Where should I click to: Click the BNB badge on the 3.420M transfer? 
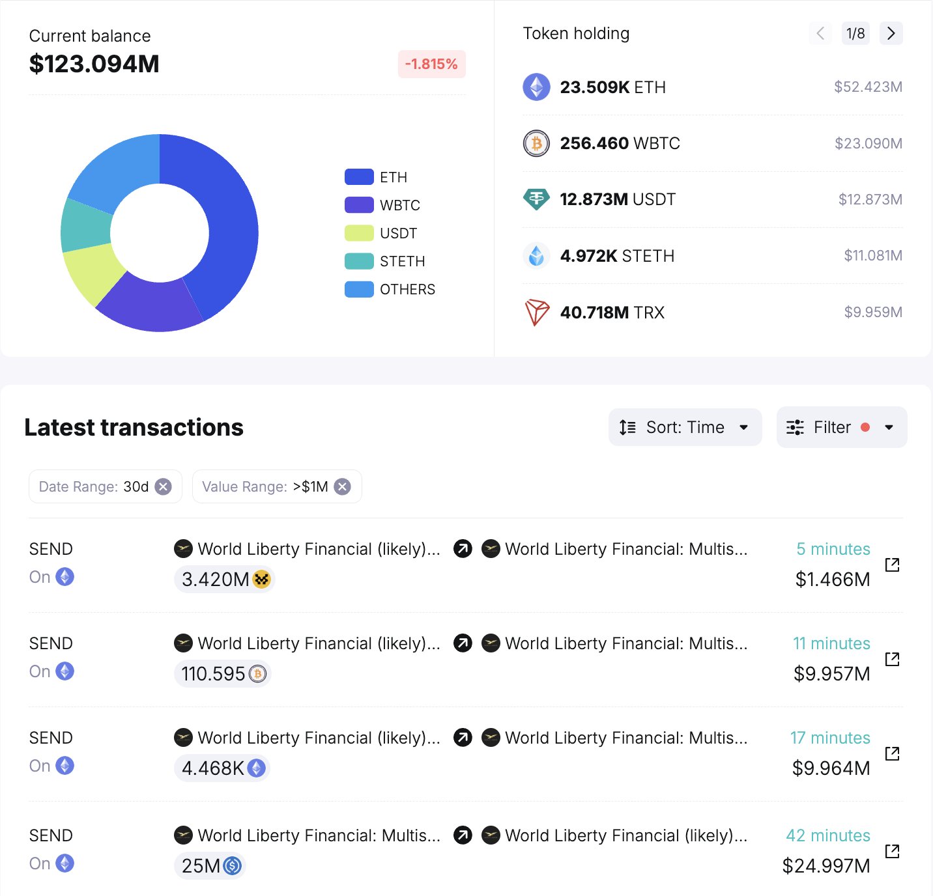click(261, 579)
